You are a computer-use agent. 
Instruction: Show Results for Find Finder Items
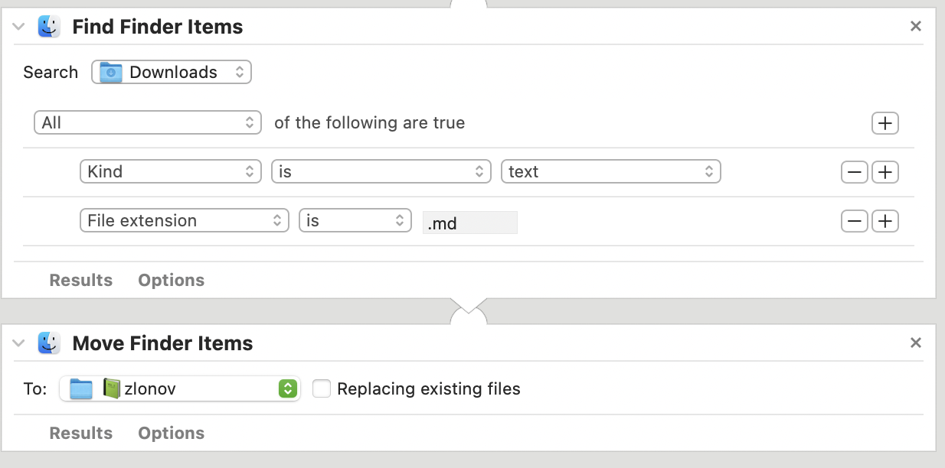coord(80,280)
